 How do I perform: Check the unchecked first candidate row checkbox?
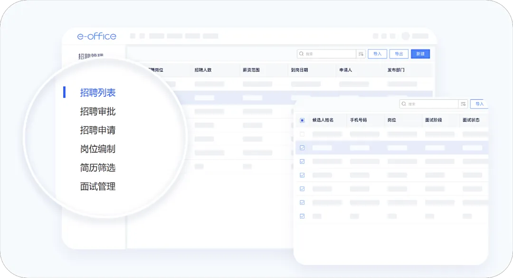302,134
